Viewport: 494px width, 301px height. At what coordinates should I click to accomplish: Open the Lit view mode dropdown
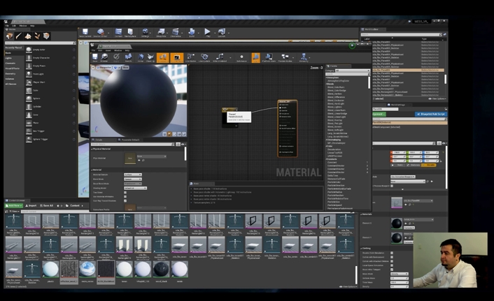tap(117, 68)
